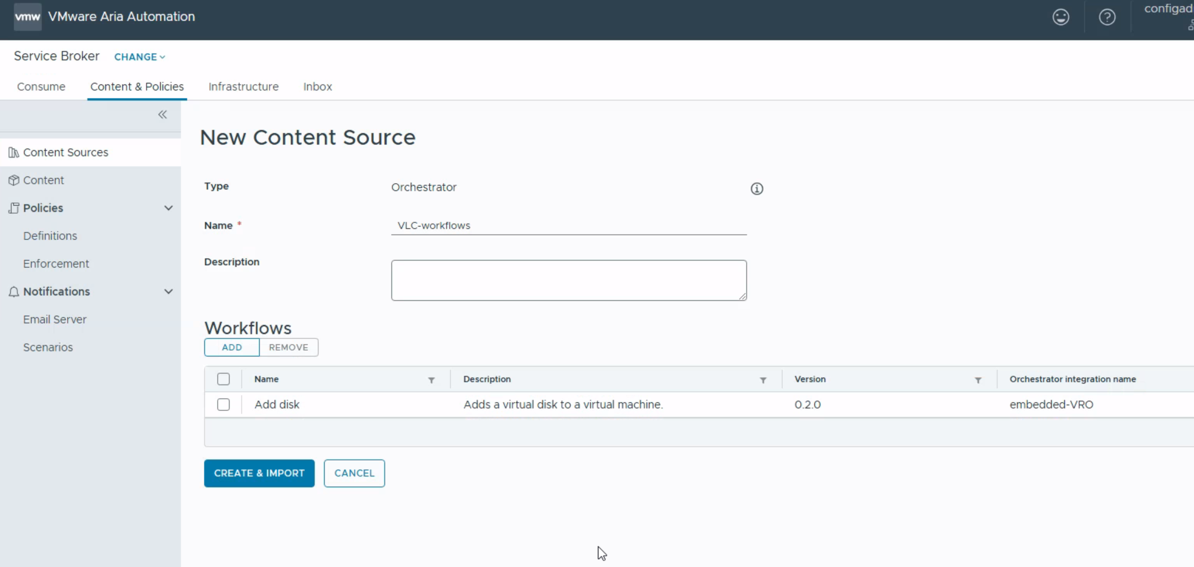This screenshot has height=567, width=1194.
Task: Click 'Adds a virtual disk' description cell
Action: (x=563, y=405)
